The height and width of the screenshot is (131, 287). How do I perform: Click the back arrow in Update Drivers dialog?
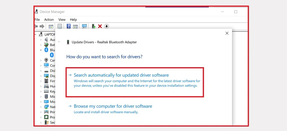coord(59,42)
